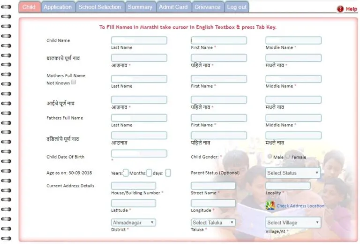Click Father's Last Name English field

(x=139, y=118)
